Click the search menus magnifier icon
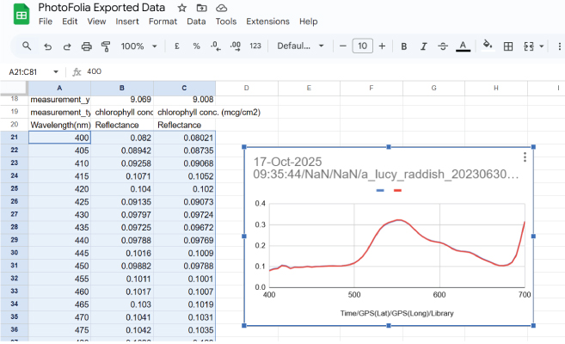 point(28,46)
